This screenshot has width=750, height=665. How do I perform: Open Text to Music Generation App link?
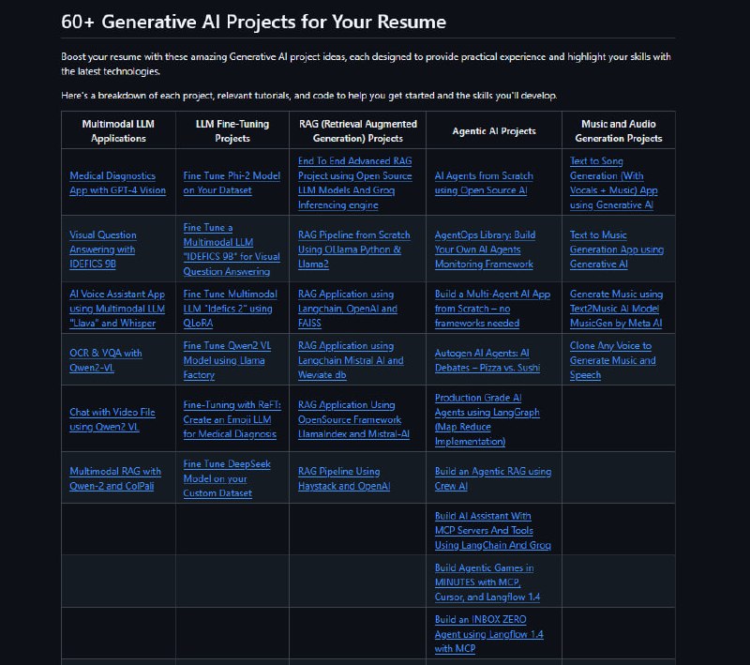pyautogui.click(x=617, y=249)
